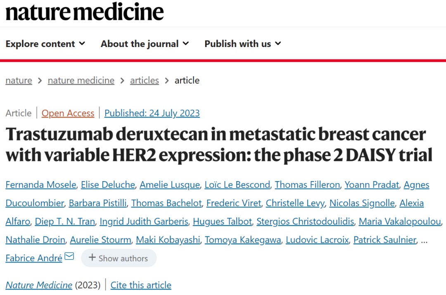Click the plus icon in Show authors
The height and width of the screenshot is (295, 446).
[92, 257]
